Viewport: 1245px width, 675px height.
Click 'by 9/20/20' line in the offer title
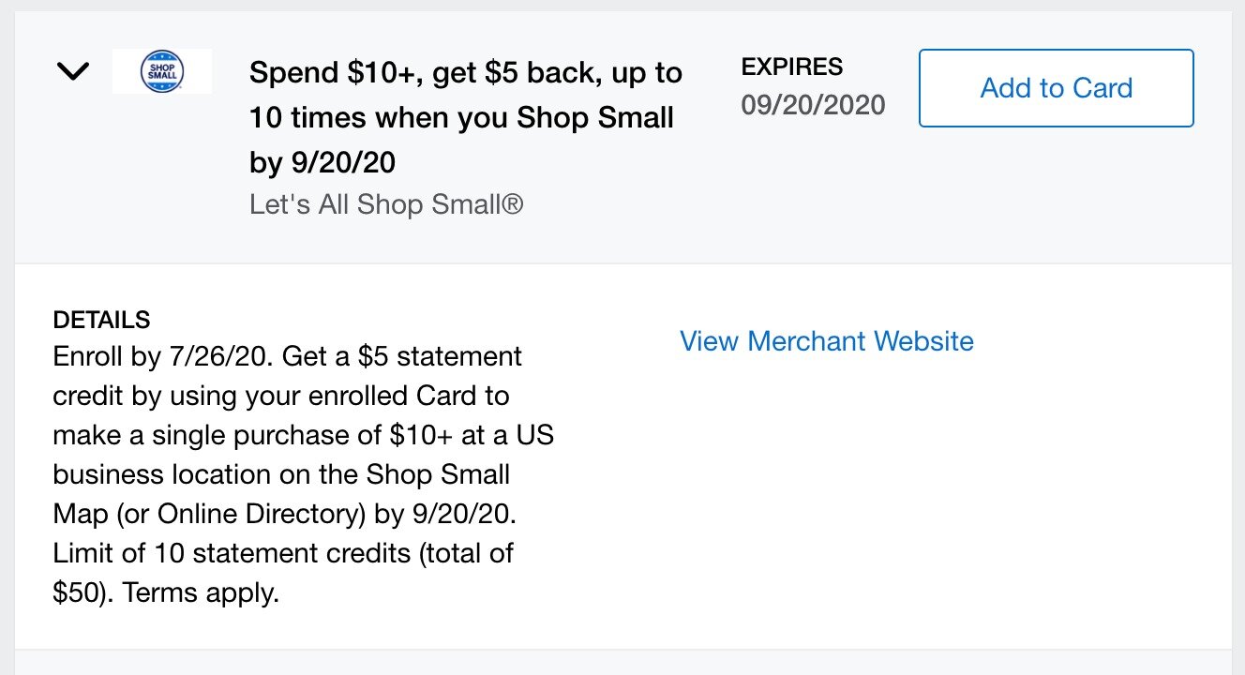pyautogui.click(x=322, y=163)
